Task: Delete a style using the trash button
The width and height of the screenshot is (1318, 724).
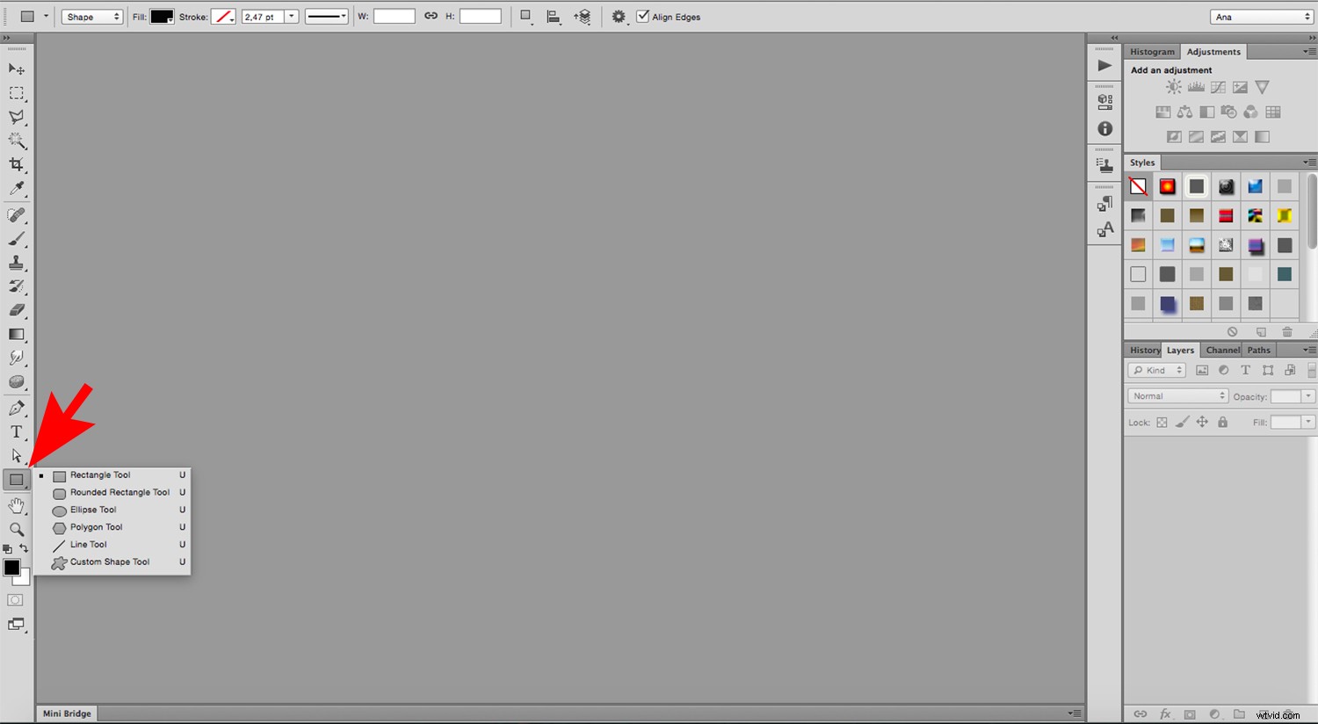Action: coord(1287,332)
